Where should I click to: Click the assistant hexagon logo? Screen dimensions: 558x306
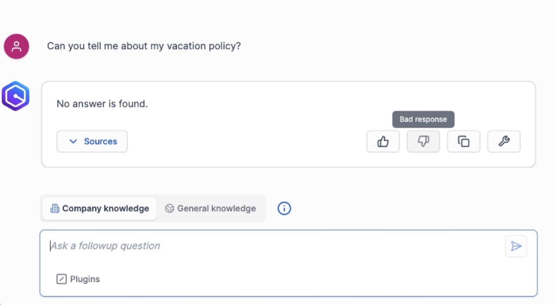(x=15, y=96)
